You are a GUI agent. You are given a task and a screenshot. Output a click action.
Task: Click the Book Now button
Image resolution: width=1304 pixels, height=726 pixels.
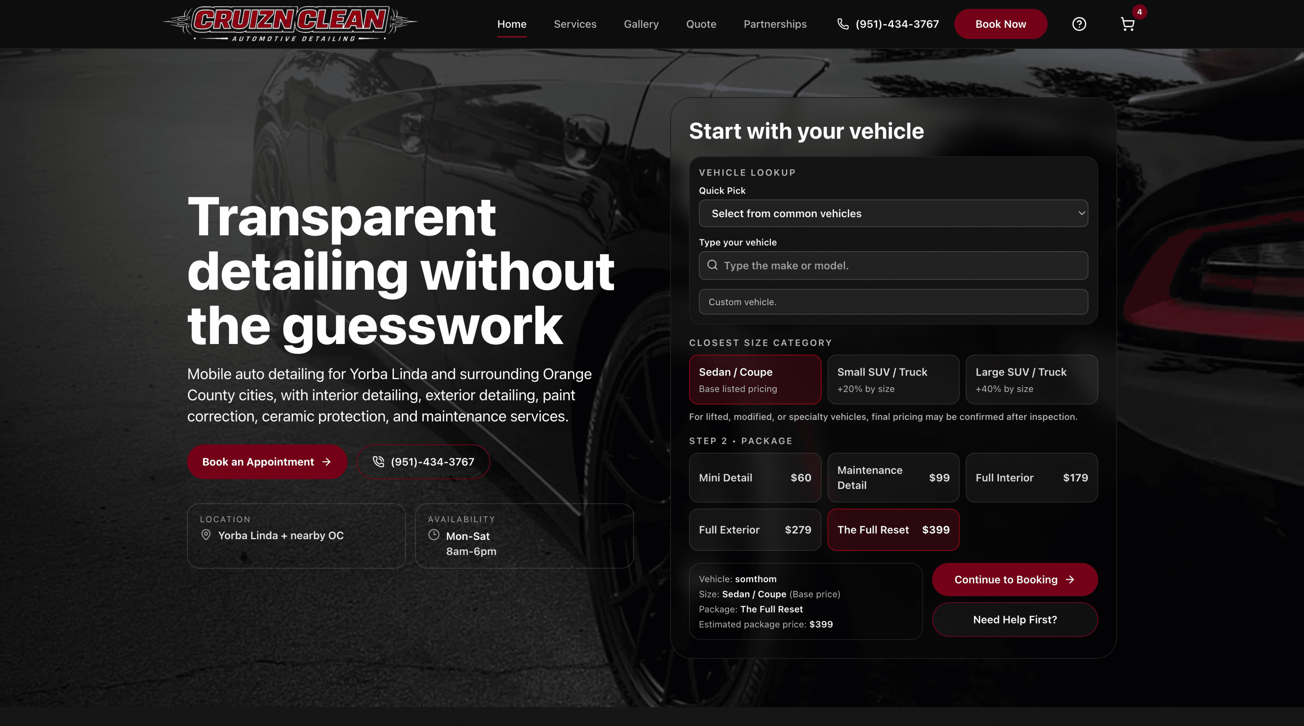point(1000,24)
